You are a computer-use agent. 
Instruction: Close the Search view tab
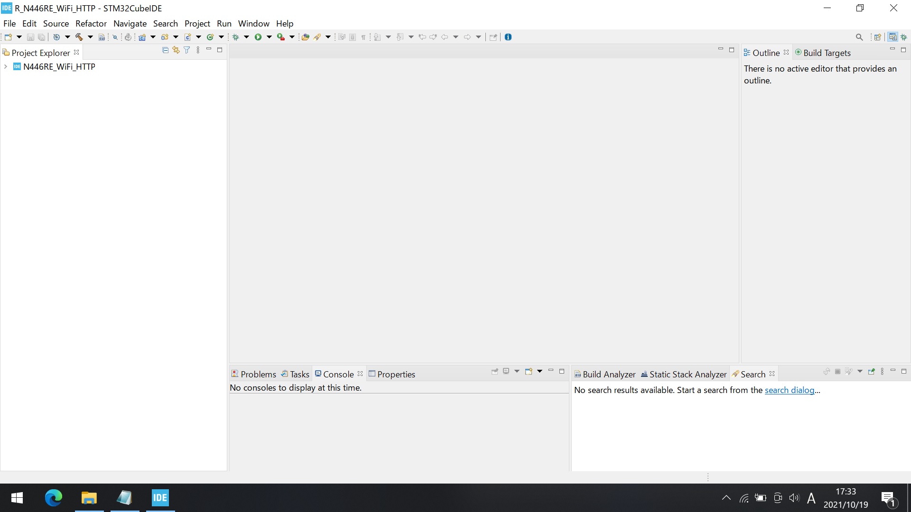coord(772,374)
